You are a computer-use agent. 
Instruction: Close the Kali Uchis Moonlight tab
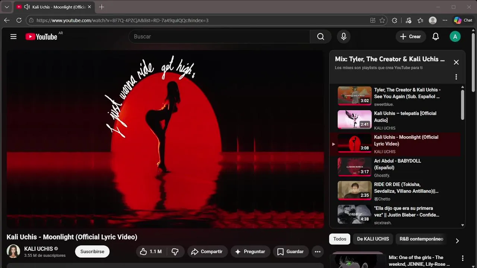[89, 7]
